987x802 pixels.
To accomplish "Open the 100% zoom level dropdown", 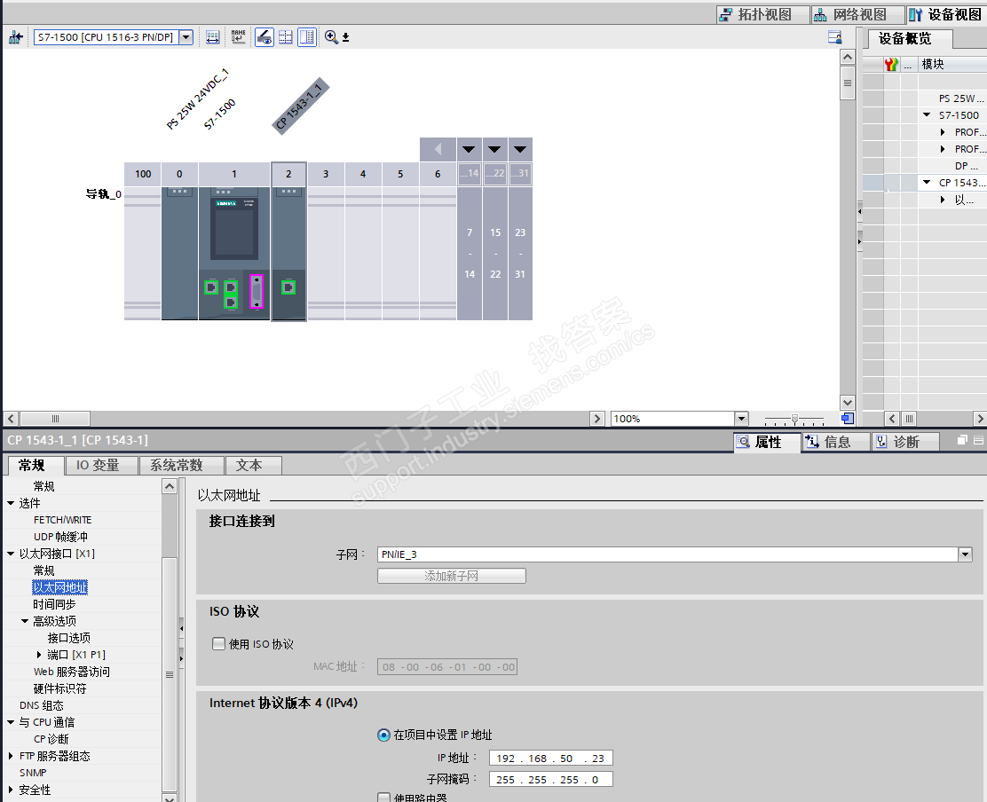I will (x=741, y=418).
